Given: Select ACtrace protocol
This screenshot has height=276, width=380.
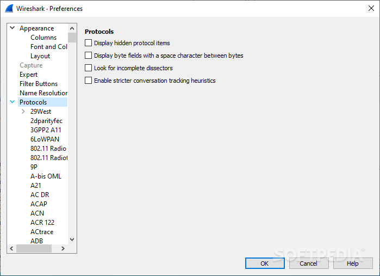Looking at the screenshot, I should [42, 232].
